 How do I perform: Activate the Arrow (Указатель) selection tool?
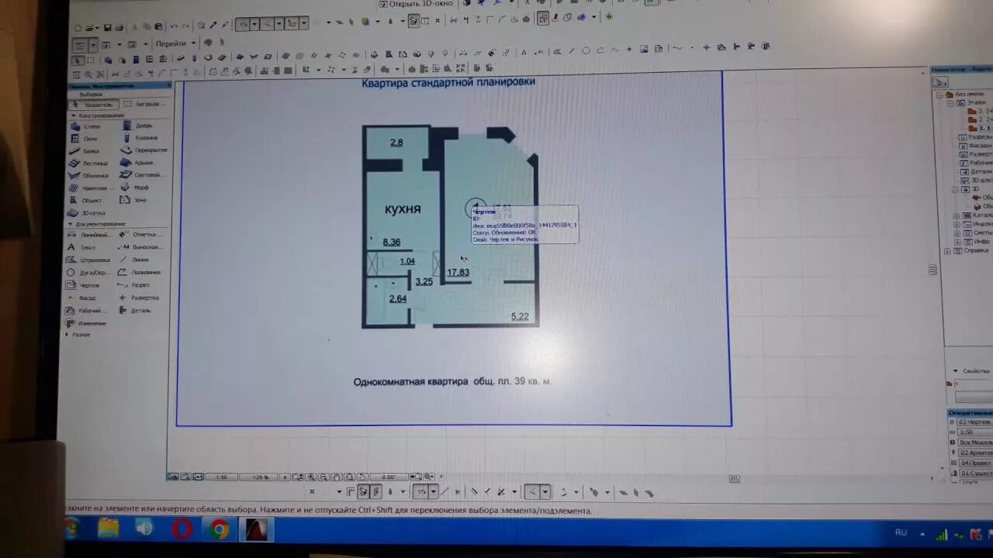(x=95, y=105)
